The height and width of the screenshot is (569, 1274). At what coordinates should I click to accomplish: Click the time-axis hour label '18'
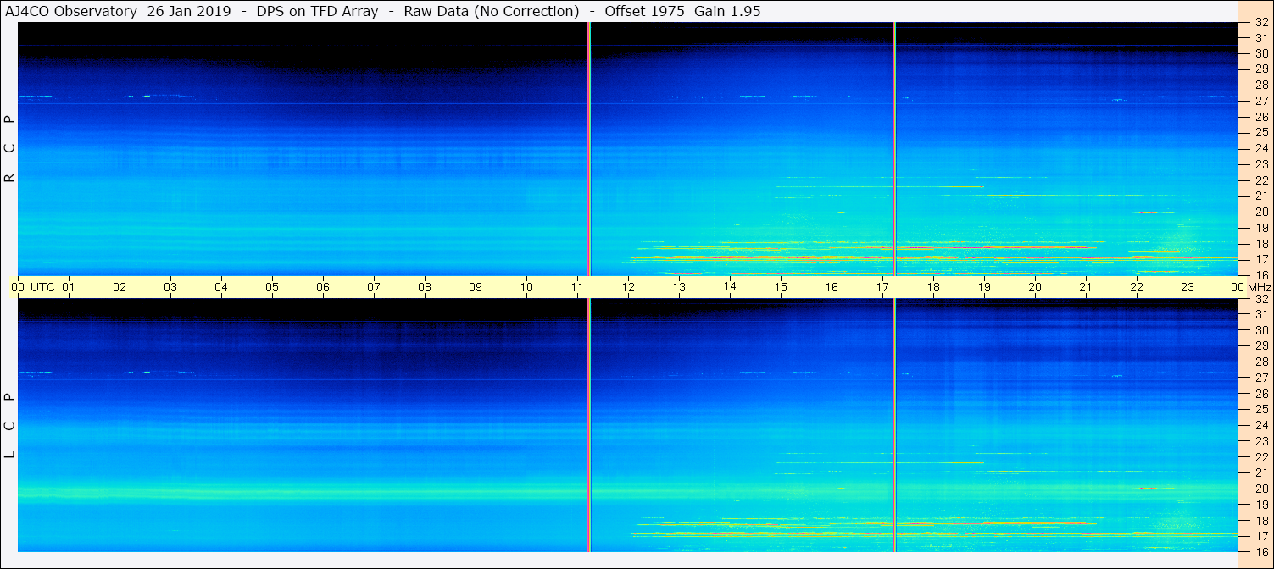click(933, 287)
